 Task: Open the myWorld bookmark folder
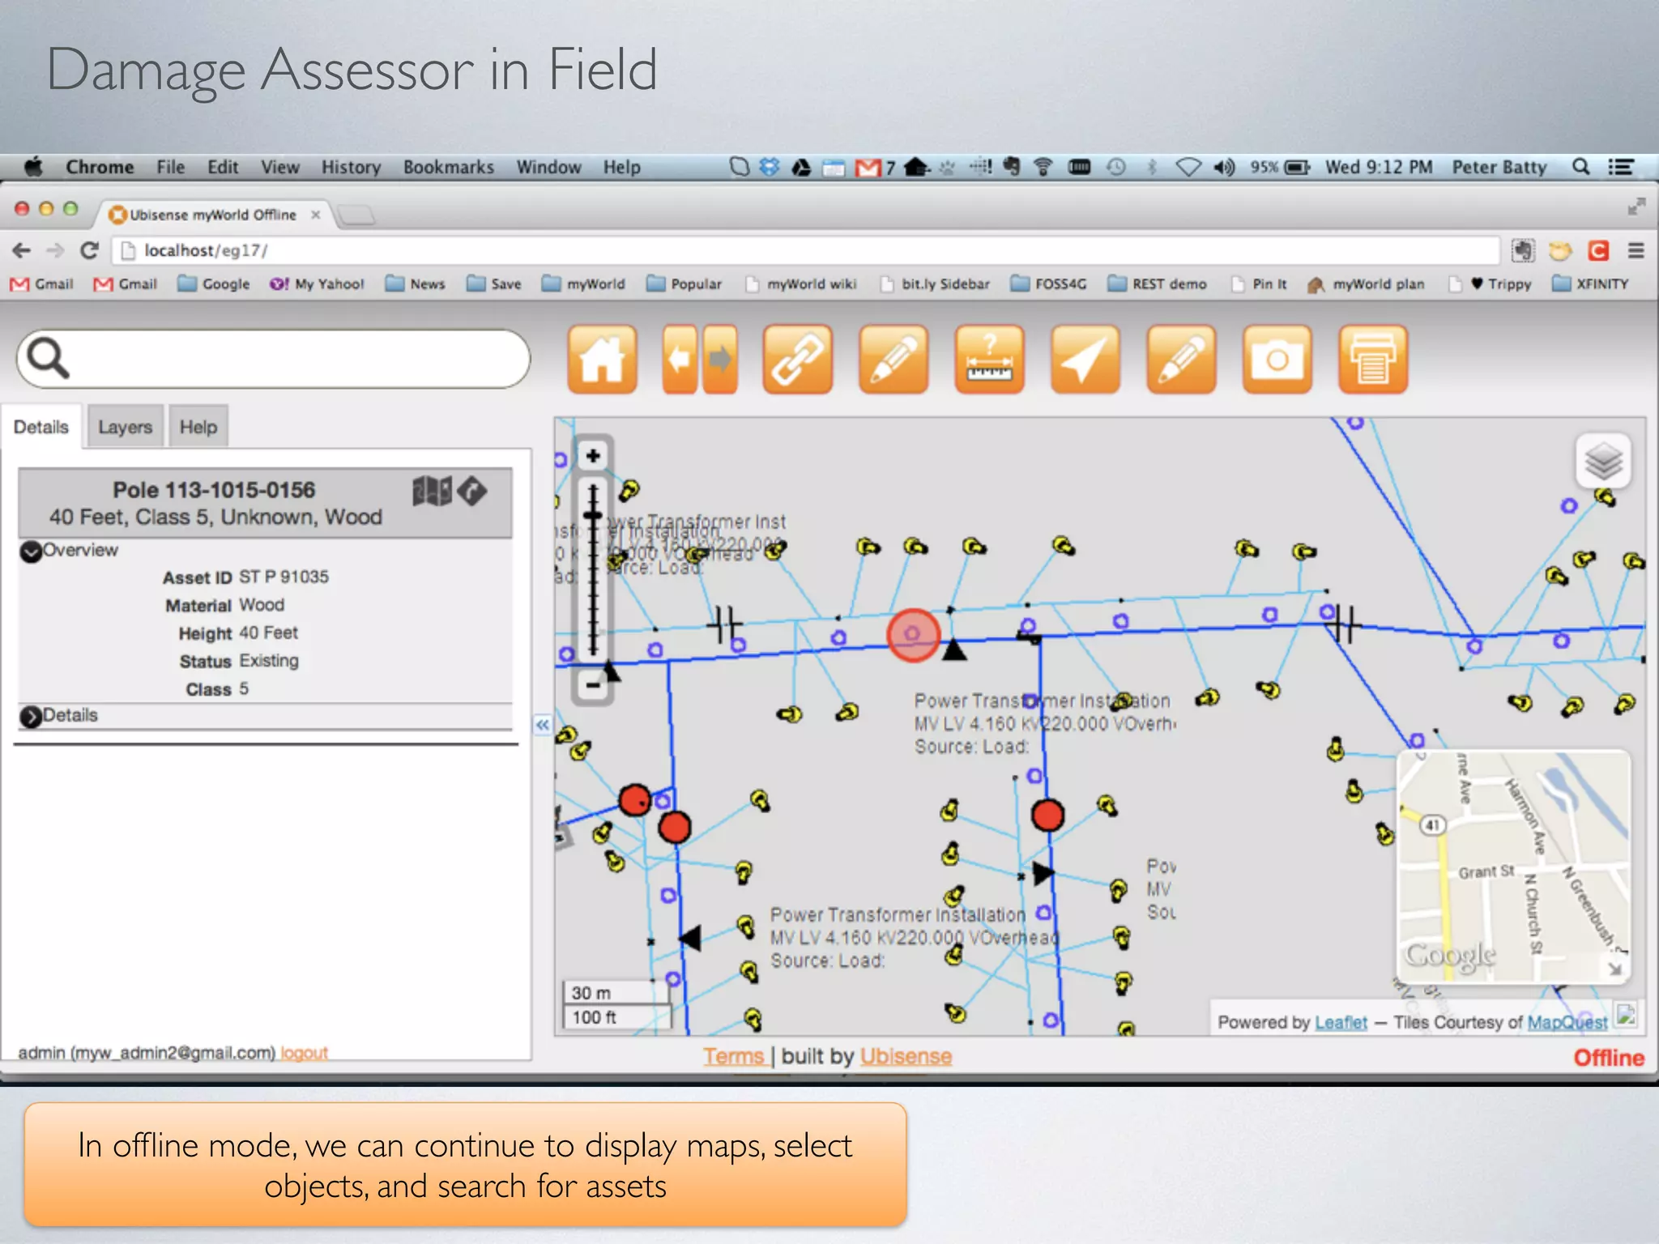point(583,284)
